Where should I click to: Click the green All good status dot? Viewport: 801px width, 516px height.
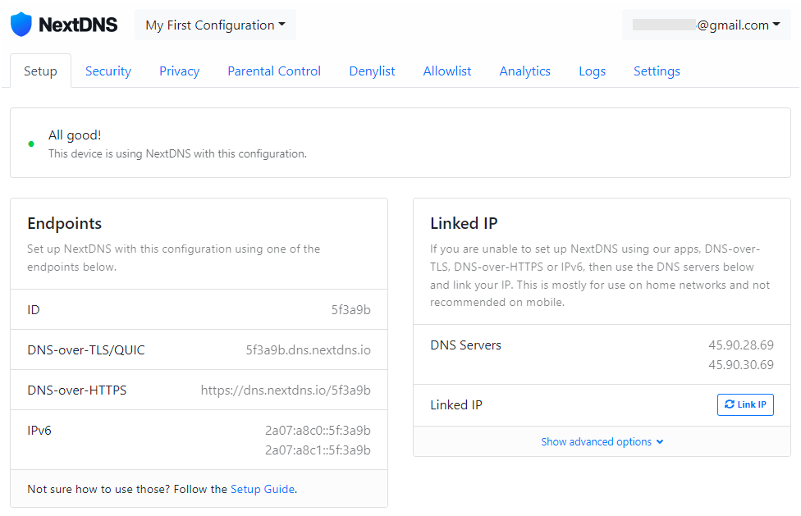pos(31,144)
